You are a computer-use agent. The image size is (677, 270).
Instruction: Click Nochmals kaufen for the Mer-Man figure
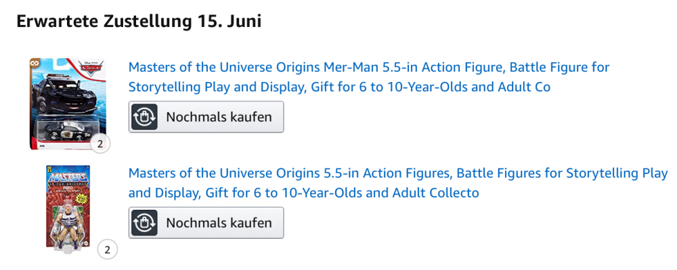click(206, 117)
